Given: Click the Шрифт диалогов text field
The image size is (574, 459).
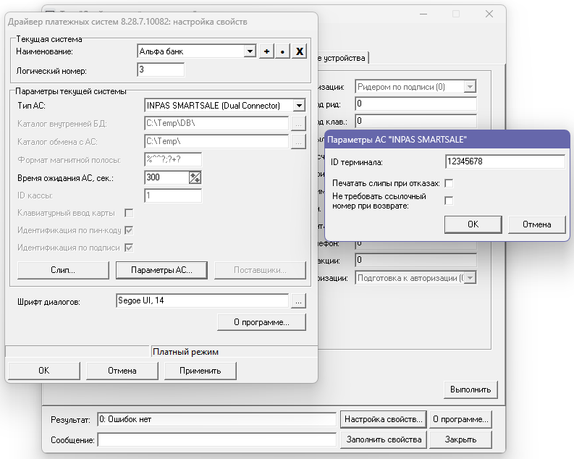Looking at the screenshot, I should pyautogui.click(x=202, y=301).
